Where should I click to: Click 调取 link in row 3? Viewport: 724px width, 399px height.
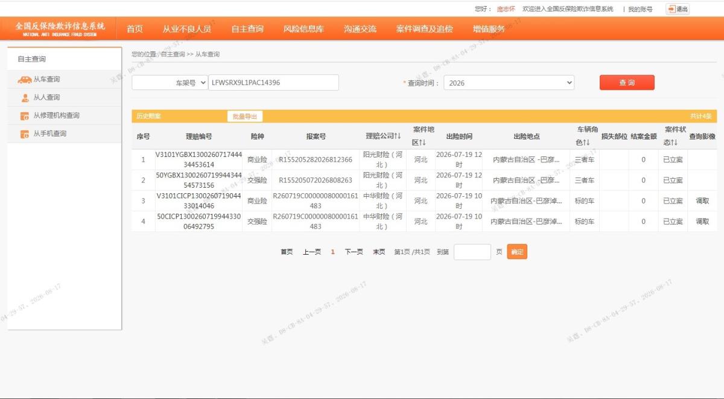tap(702, 201)
